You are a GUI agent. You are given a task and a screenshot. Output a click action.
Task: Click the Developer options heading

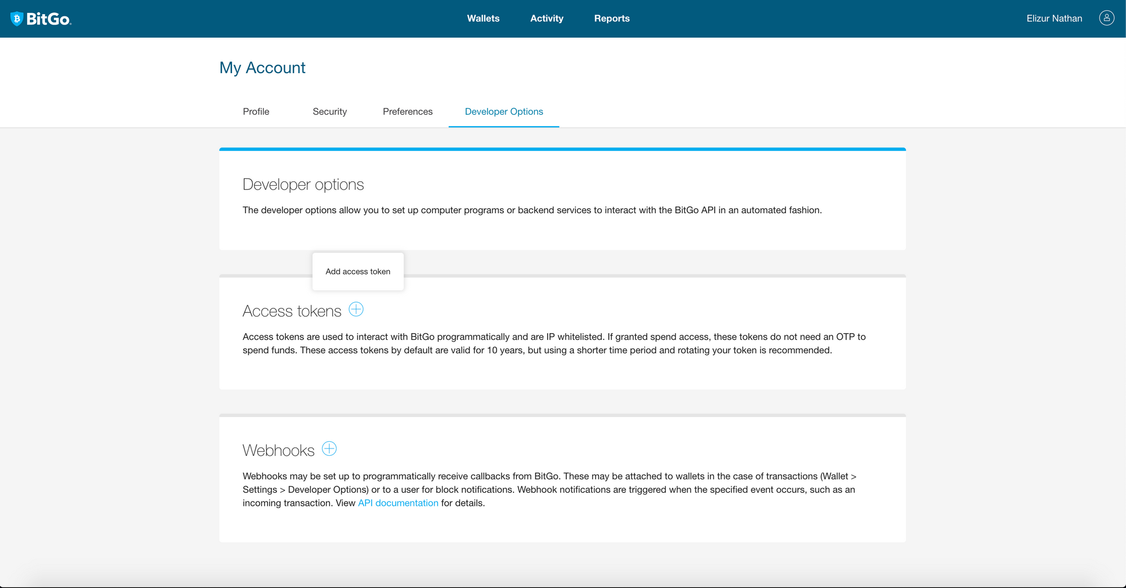point(303,185)
